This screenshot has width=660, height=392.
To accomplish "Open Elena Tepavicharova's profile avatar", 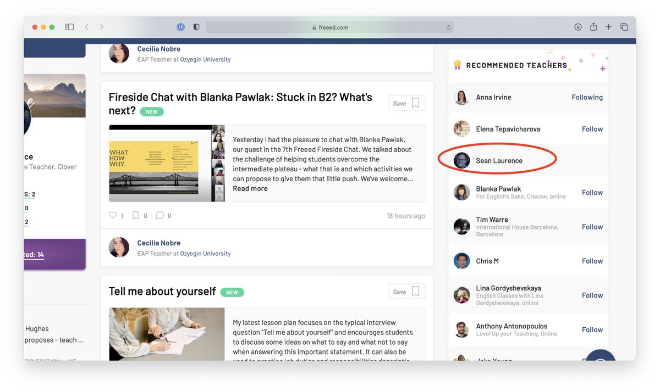I will click(461, 129).
